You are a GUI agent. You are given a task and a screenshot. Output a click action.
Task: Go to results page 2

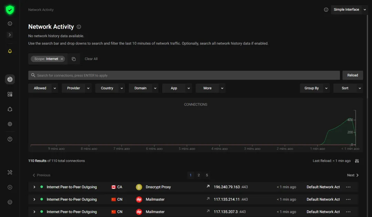199,175
